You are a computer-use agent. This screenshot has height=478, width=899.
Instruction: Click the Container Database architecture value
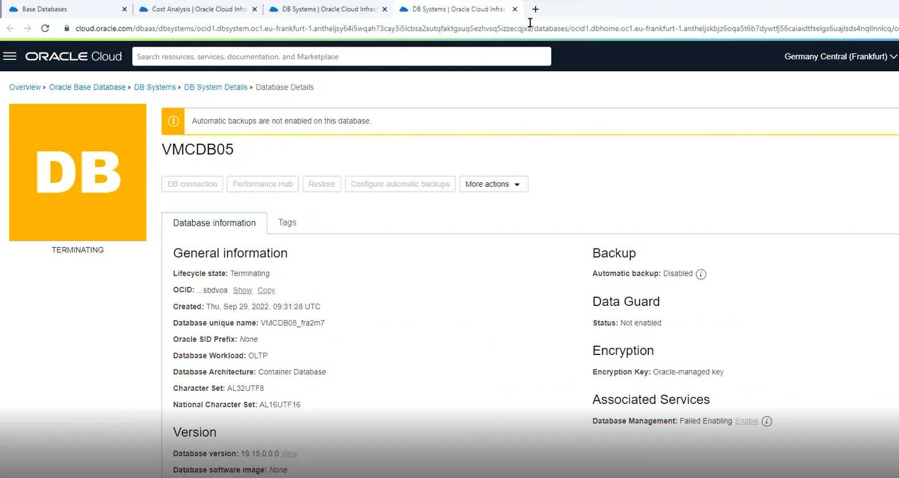click(x=292, y=372)
